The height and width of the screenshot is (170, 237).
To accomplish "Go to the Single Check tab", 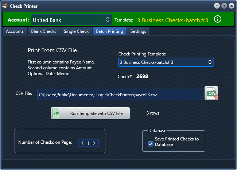I will 76,31.
